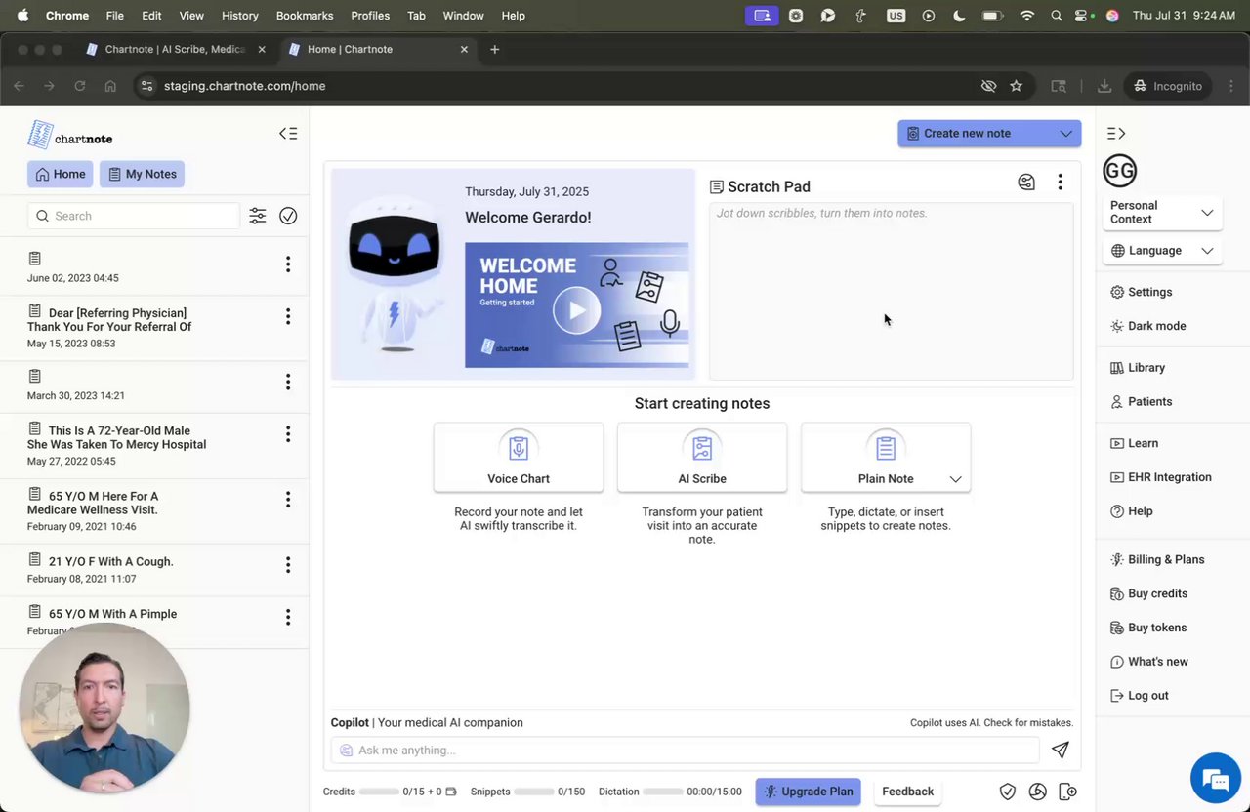Click the Scratch Pad convert-to-note icon
The image size is (1250, 812).
pyautogui.click(x=1026, y=182)
